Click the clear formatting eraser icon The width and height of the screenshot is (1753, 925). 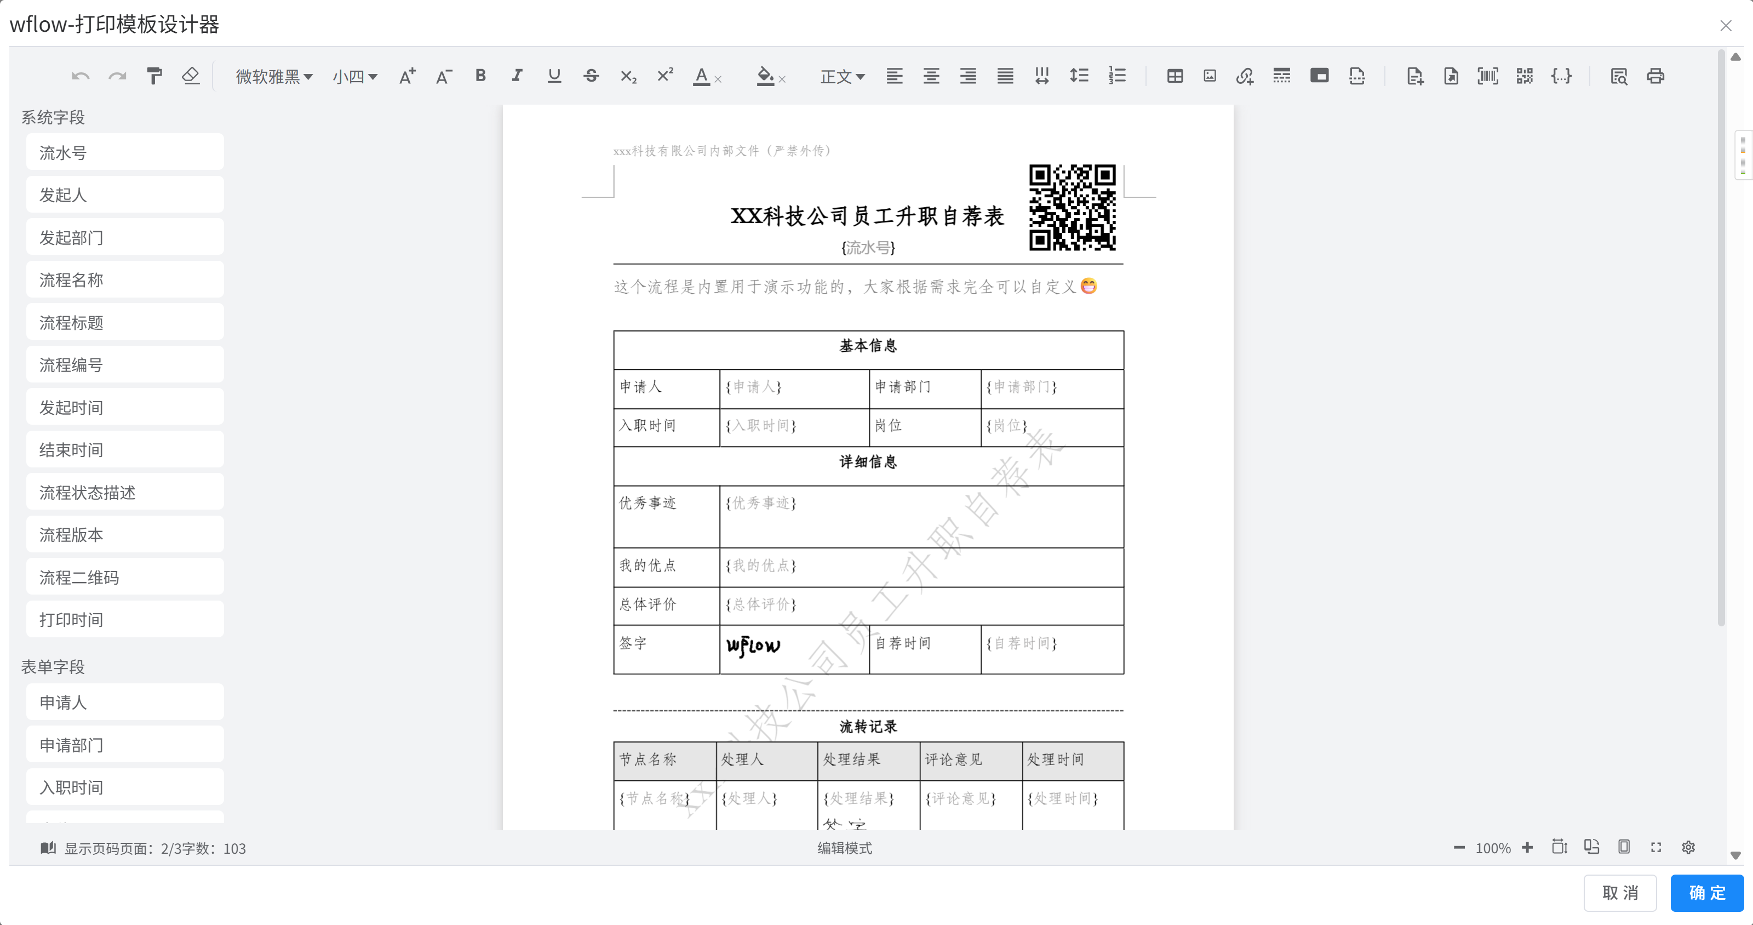click(x=191, y=76)
